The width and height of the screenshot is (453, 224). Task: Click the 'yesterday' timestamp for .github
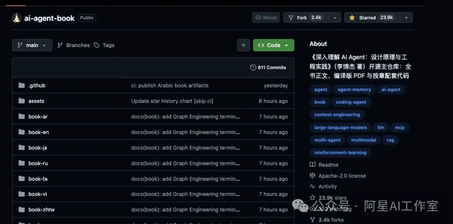click(276, 86)
